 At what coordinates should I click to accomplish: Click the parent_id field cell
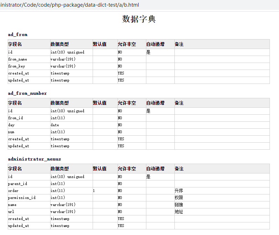pos(29,184)
